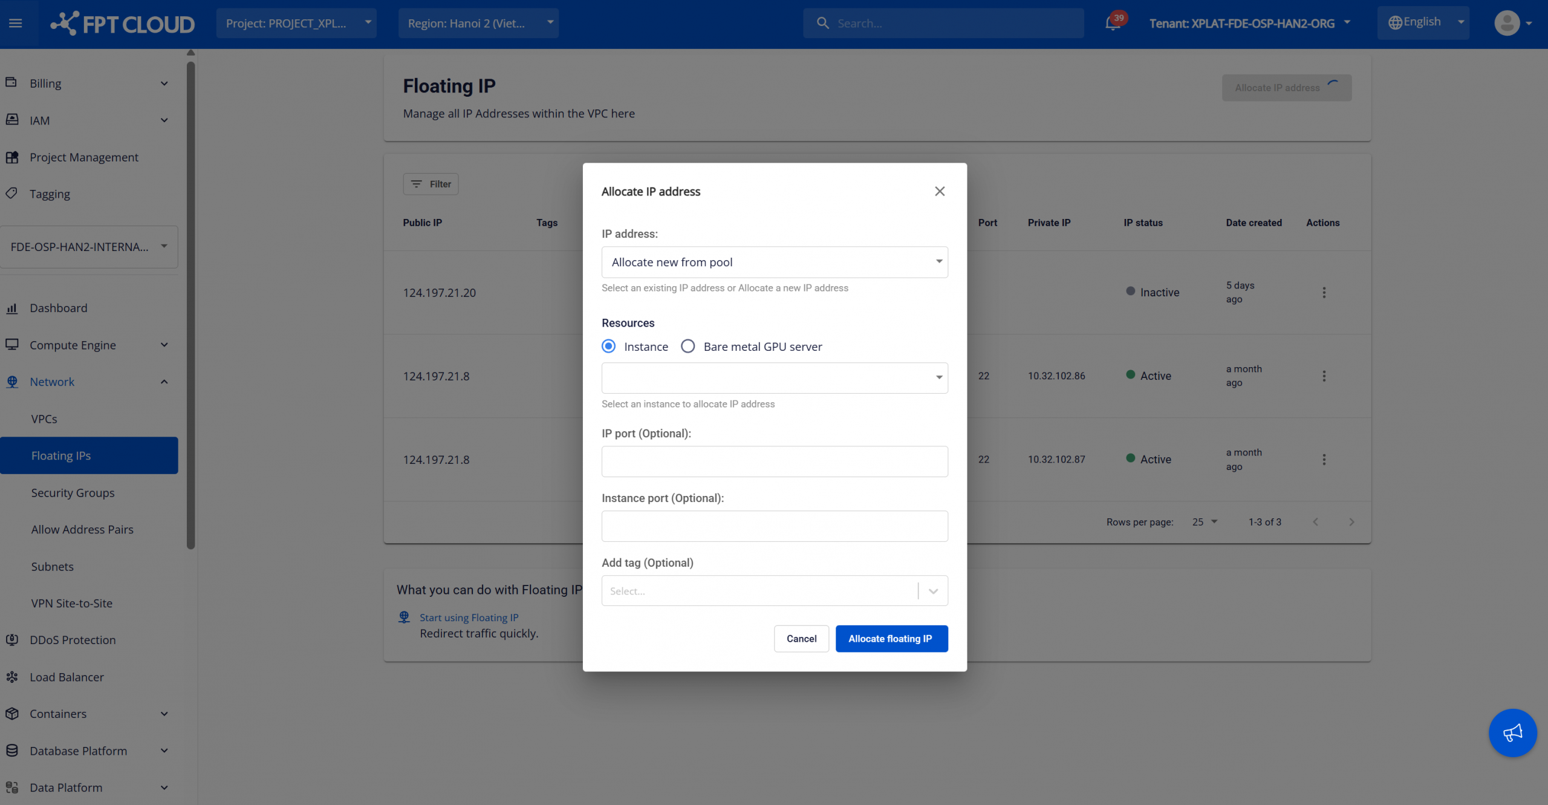Image resolution: width=1548 pixels, height=805 pixels.
Task: Click the IP port input field
Action: click(774, 461)
